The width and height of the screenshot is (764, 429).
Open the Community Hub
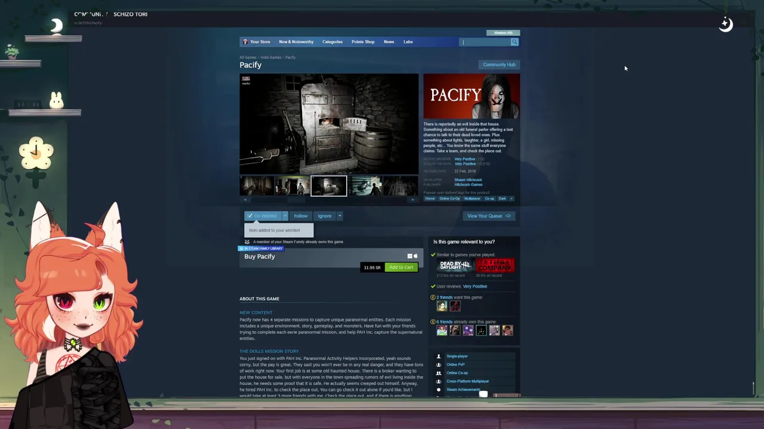(499, 64)
